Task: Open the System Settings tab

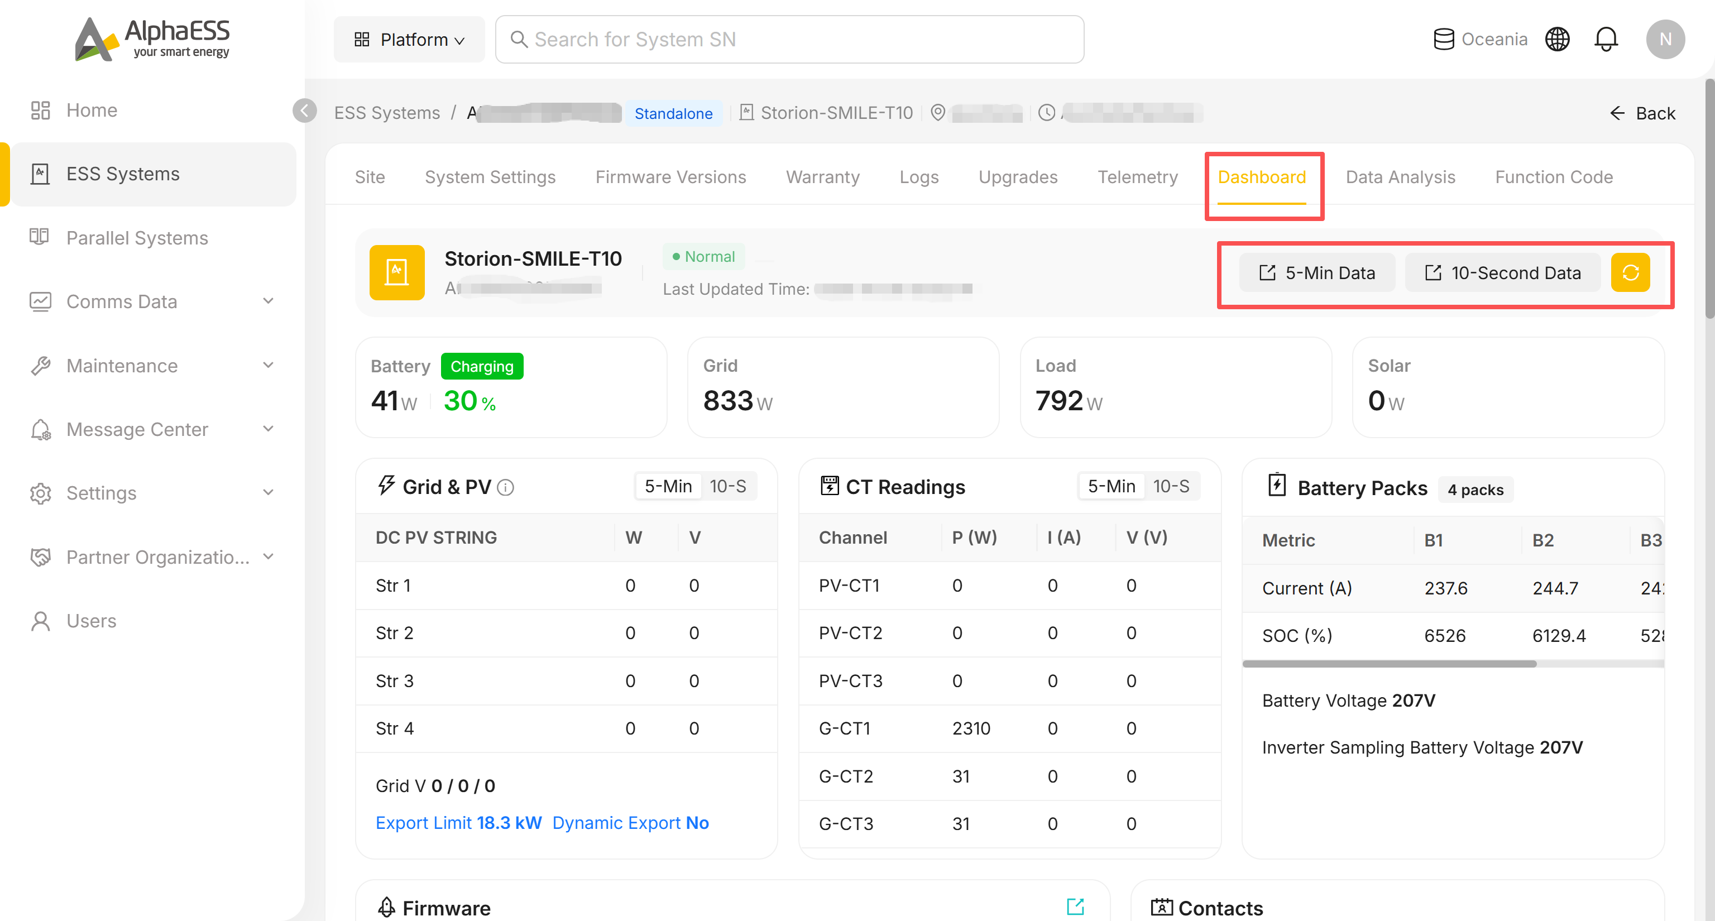Action: [490, 177]
